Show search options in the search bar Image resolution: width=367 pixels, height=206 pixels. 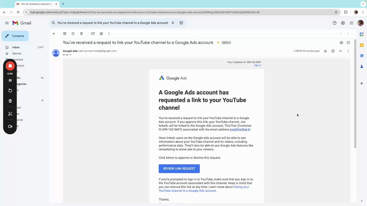[x=181, y=23]
